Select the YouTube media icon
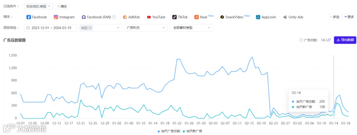Image resolution: width=357 pixels, height=135 pixels. point(149,17)
